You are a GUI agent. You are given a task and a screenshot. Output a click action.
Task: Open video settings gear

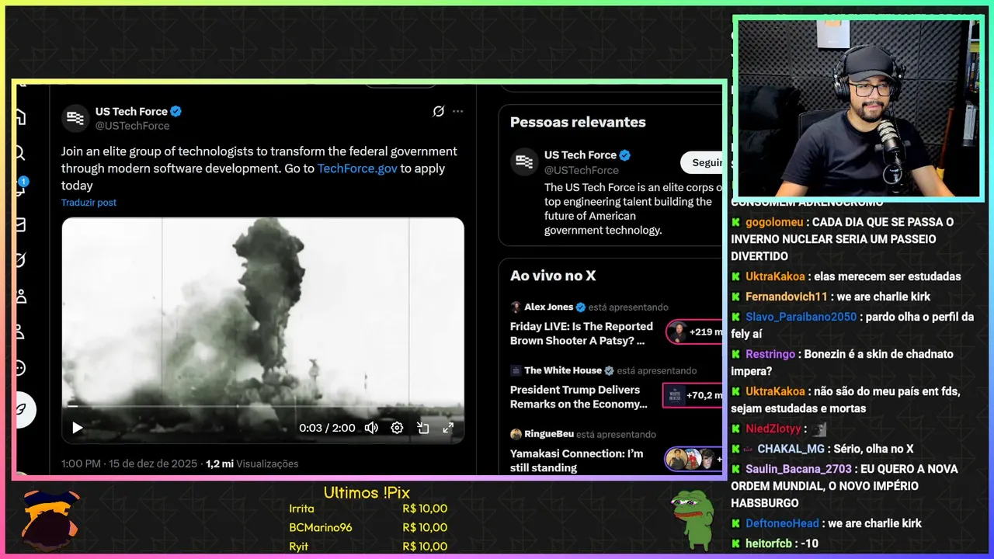click(x=397, y=428)
